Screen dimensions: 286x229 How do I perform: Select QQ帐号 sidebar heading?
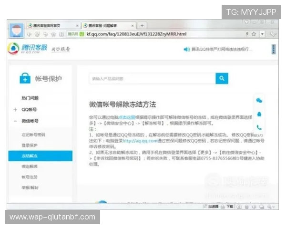[29, 110]
